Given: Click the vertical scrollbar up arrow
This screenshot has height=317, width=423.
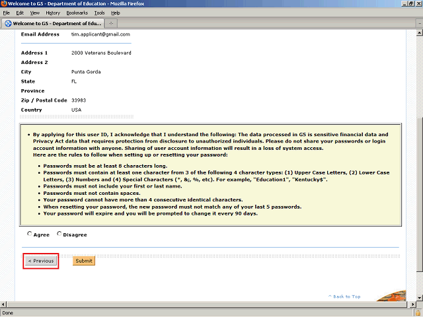Looking at the screenshot, I should [x=419, y=33].
